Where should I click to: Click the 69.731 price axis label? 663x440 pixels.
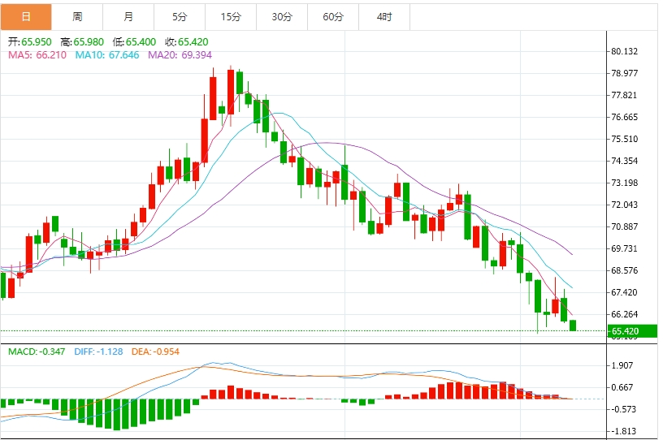(625, 248)
